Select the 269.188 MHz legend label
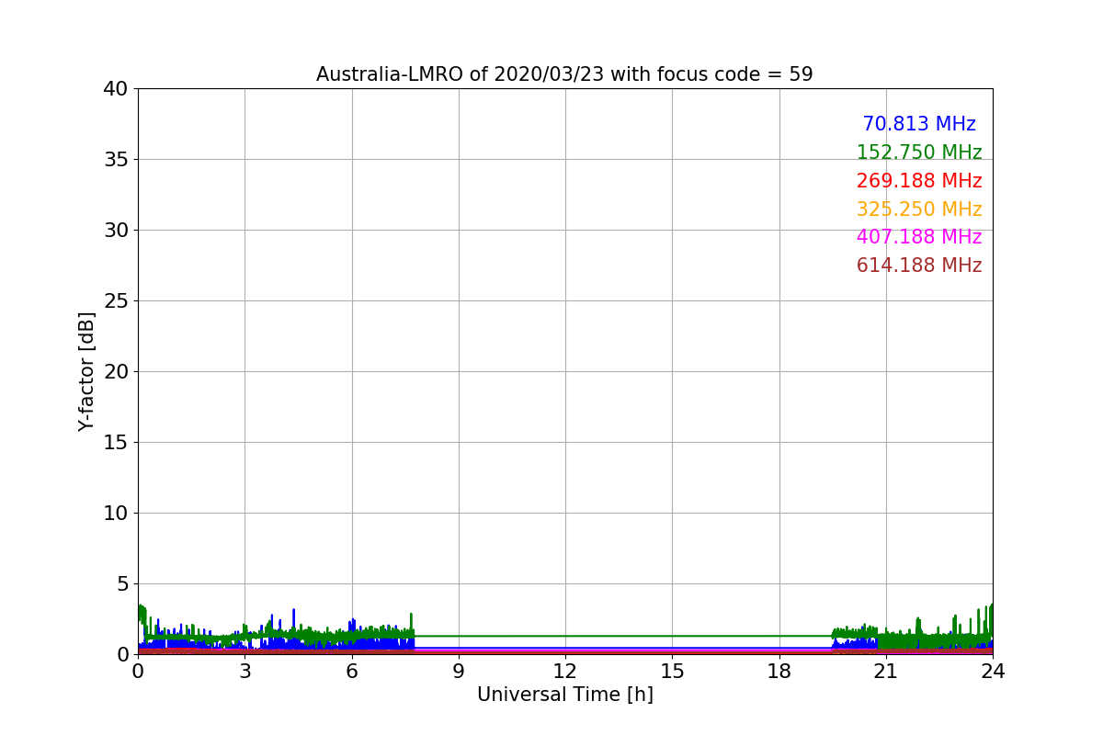The image size is (1103, 735). (919, 181)
